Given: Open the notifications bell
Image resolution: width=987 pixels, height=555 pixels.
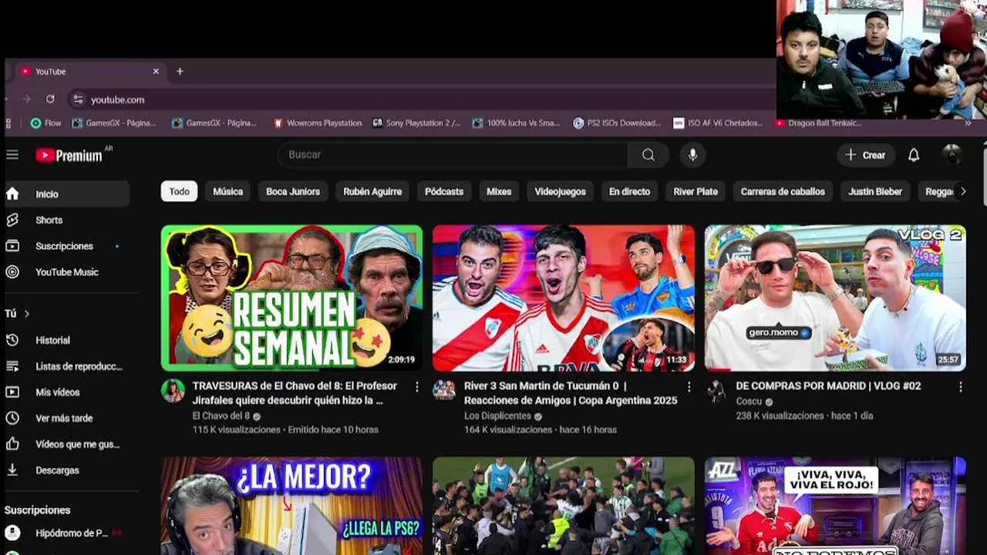Looking at the screenshot, I should point(914,155).
